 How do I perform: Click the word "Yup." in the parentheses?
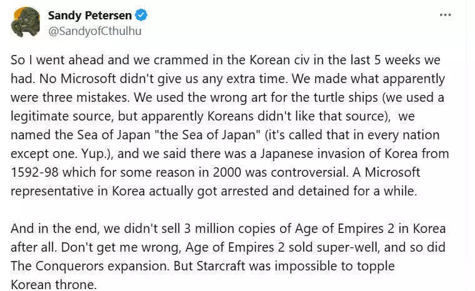(93, 154)
